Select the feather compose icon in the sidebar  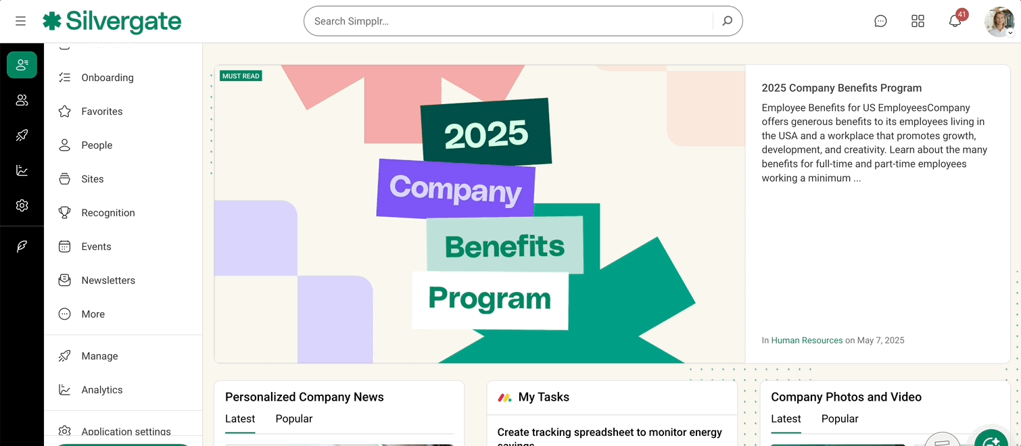22,245
